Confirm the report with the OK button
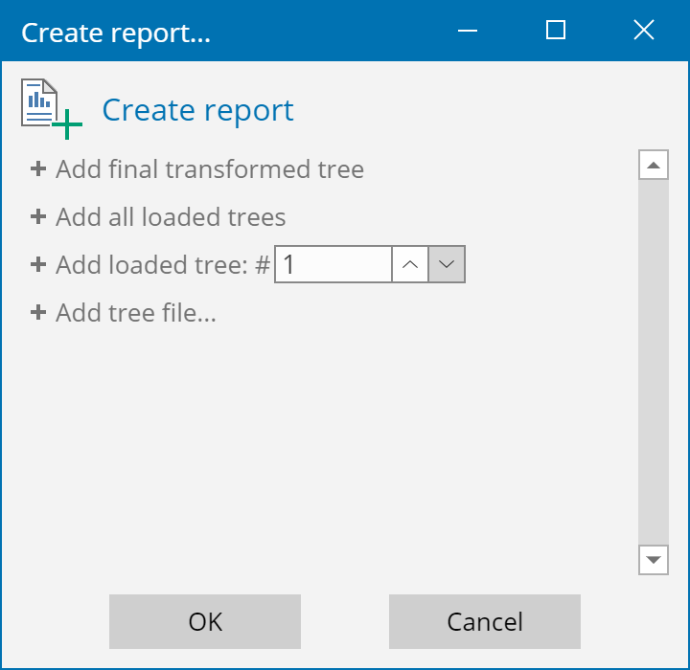The width and height of the screenshot is (690, 670). 205,621
